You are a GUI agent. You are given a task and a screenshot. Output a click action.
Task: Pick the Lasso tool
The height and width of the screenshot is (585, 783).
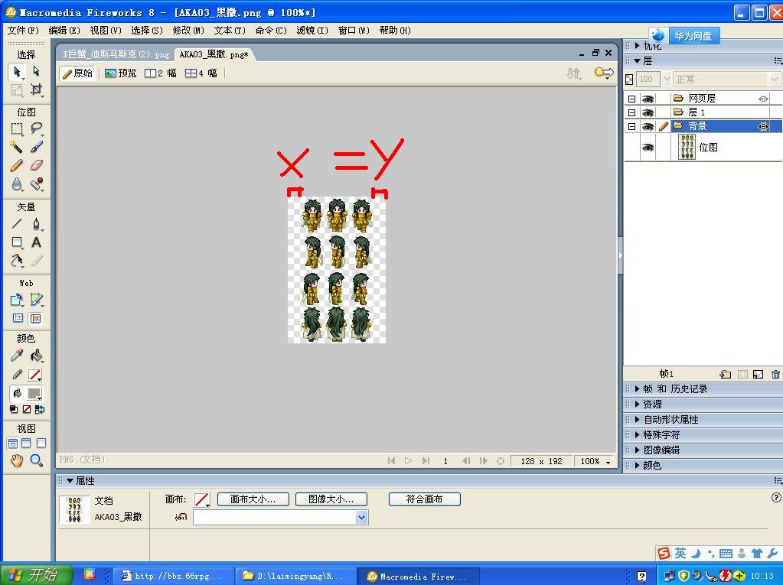[36, 128]
